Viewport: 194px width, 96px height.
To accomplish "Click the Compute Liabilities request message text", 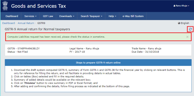I will coord(56,37).
